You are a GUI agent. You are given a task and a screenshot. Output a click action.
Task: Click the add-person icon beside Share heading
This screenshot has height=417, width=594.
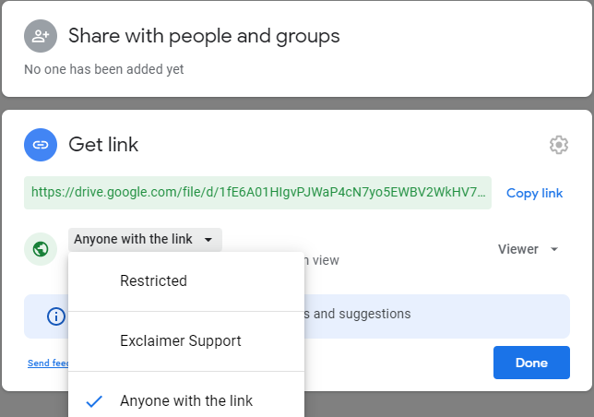(x=41, y=36)
